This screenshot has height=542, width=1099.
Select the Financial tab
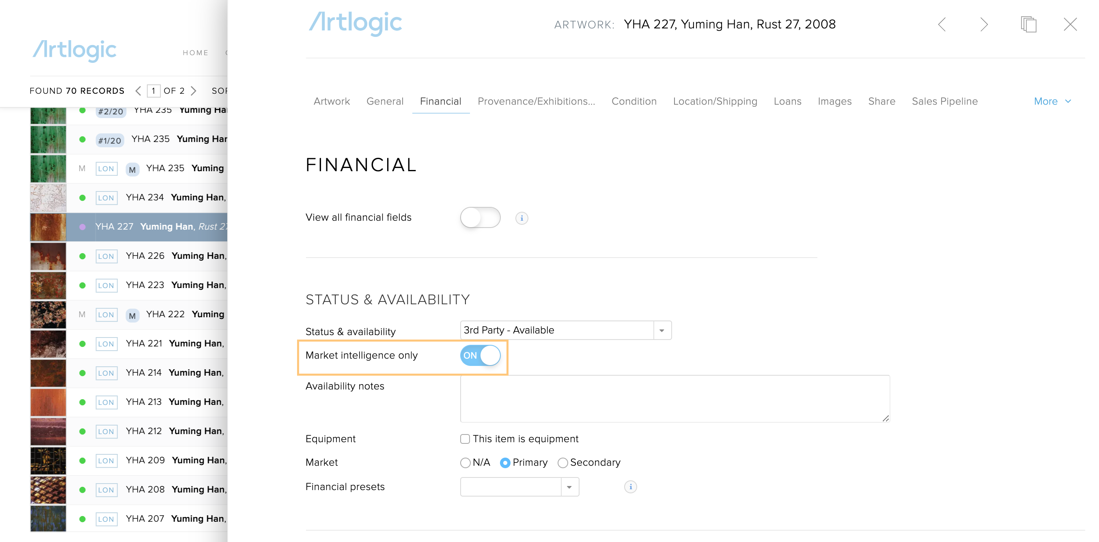click(440, 101)
